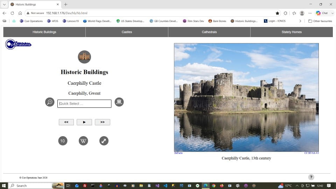The height and width of the screenshot is (189, 336).
Task: Open the favourites list icon
Action: coord(294,13)
